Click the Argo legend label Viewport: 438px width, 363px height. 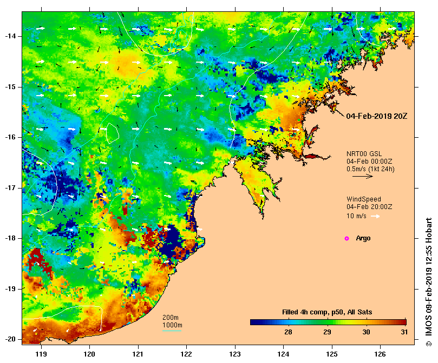point(363,238)
